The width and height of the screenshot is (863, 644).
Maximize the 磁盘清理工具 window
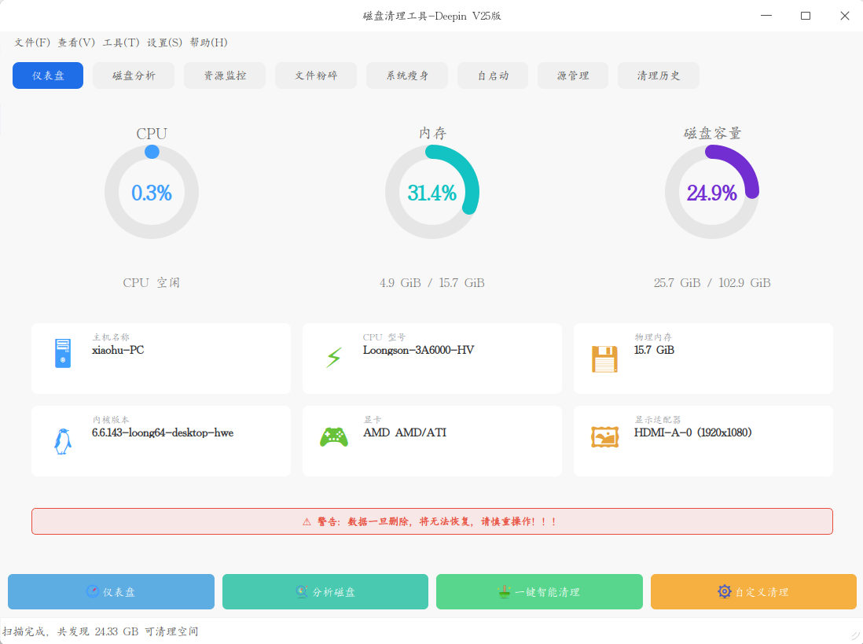click(805, 16)
